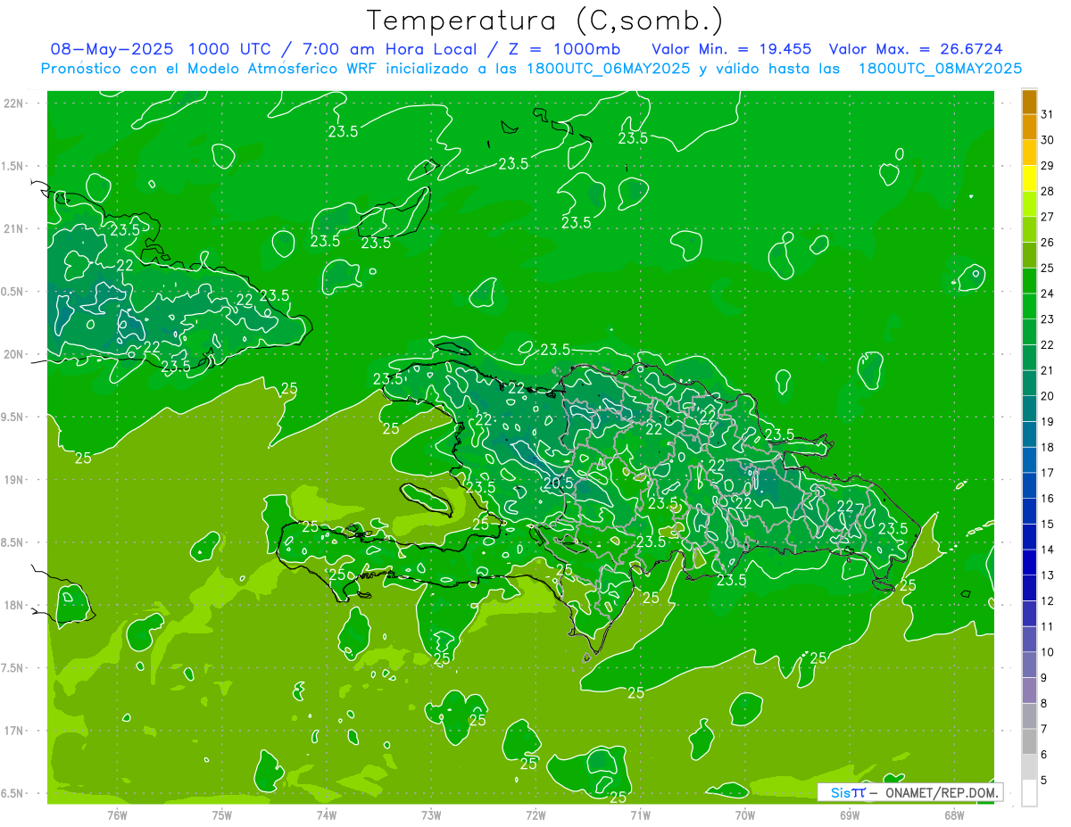This screenshot has width=1071, height=827.
Task: Click the valid-until time "1800UTC_08MAY2025"
Action: [940, 68]
